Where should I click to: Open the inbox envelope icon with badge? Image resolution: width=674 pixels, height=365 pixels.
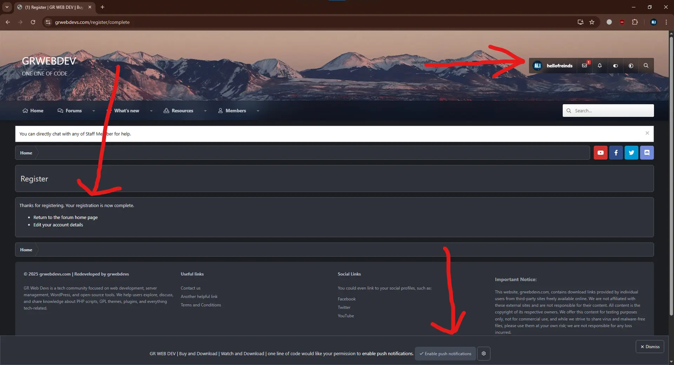584,66
